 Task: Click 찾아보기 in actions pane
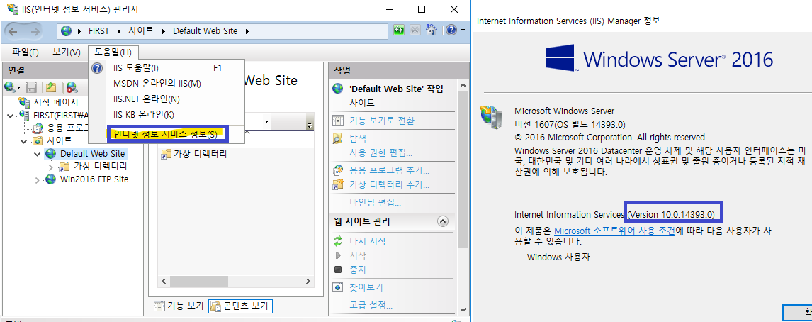tap(366, 287)
